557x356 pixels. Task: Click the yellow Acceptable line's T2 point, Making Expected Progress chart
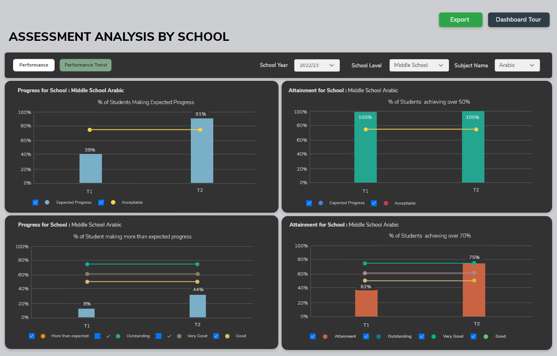point(200,130)
